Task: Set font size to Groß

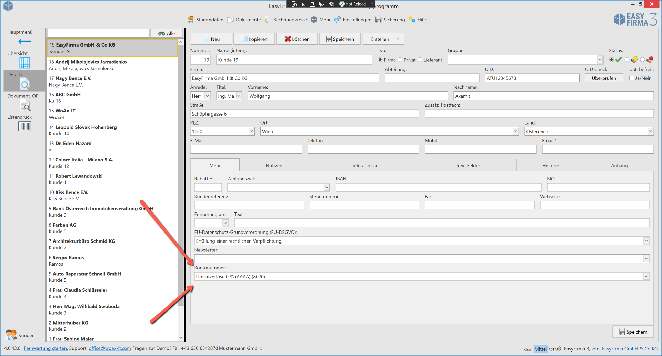Action: [x=555, y=349]
